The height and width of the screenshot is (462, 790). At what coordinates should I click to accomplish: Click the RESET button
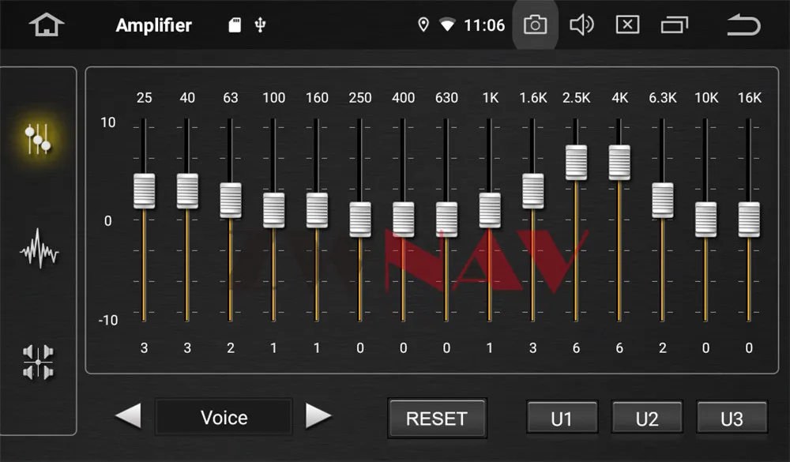click(437, 418)
